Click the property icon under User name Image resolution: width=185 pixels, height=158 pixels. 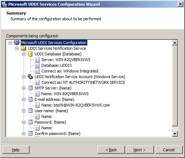[37, 116]
